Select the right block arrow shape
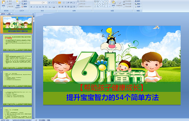 tap(105, 4)
